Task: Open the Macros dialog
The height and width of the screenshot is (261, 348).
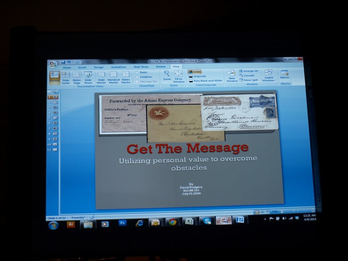Action: (285, 74)
